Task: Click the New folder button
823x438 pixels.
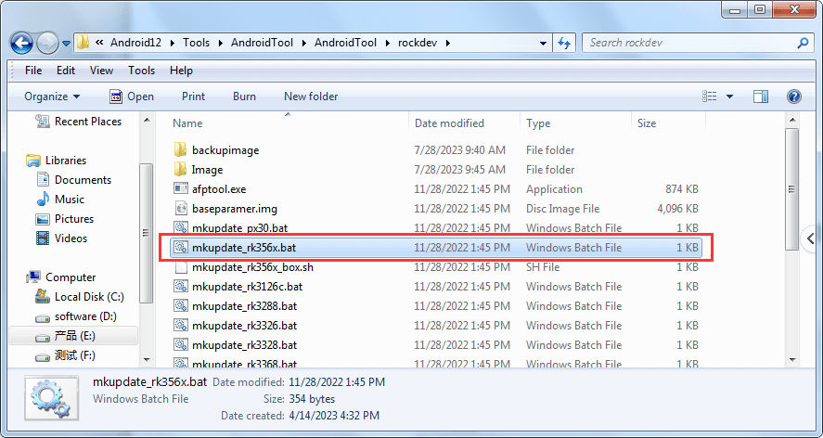Action: click(x=311, y=97)
